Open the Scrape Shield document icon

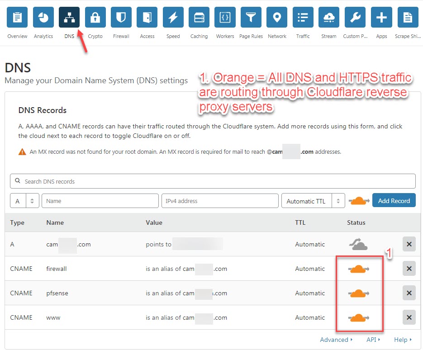point(408,17)
